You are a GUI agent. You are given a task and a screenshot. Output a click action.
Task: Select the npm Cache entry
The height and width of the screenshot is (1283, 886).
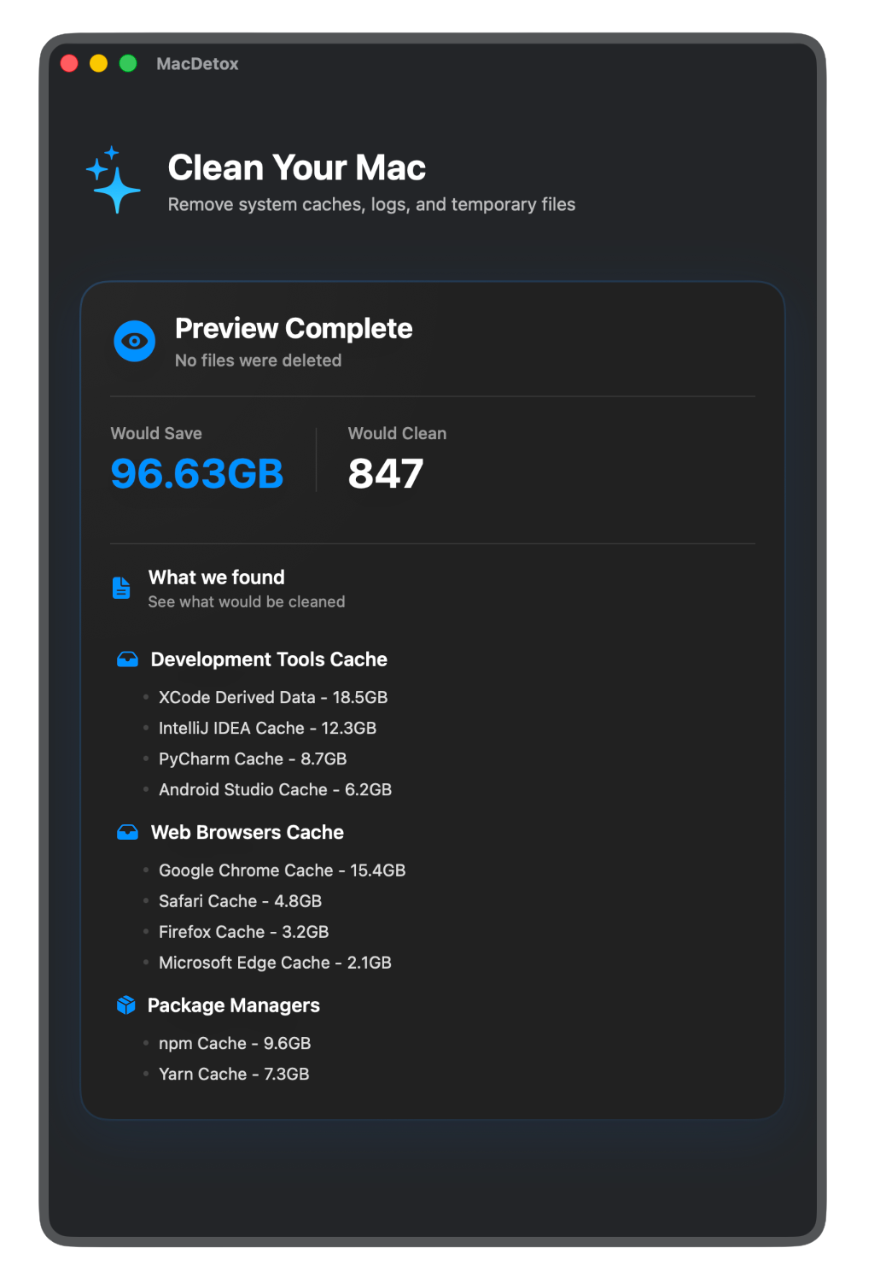click(x=235, y=1043)
